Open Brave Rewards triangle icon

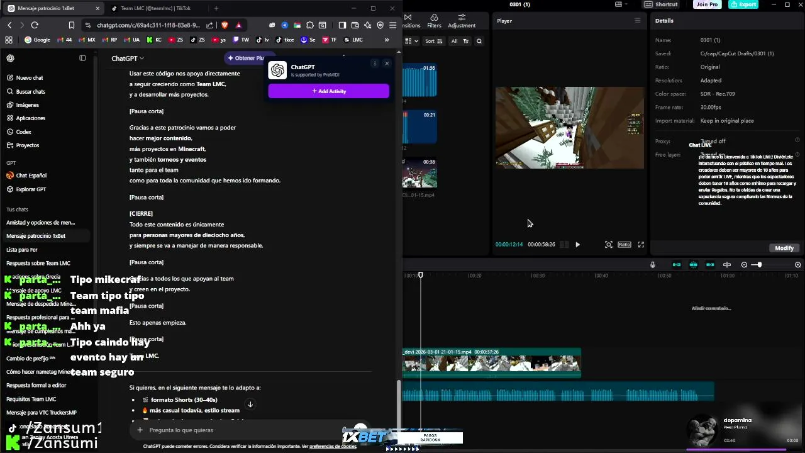[238, 25]
